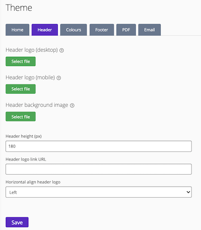Click the dropdown chevron next to Left
201x230 pixels.
coord(188,192)
